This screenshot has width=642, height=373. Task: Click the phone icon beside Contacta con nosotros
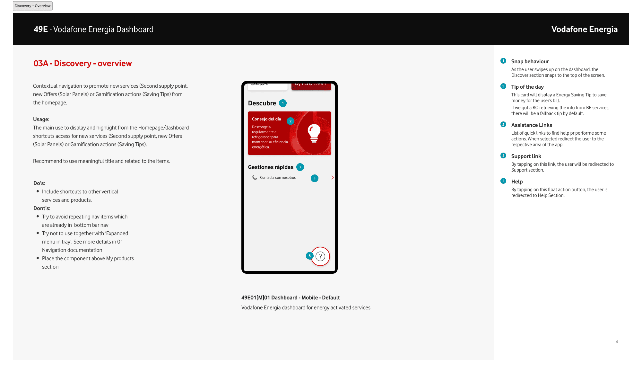click(255, 178)
